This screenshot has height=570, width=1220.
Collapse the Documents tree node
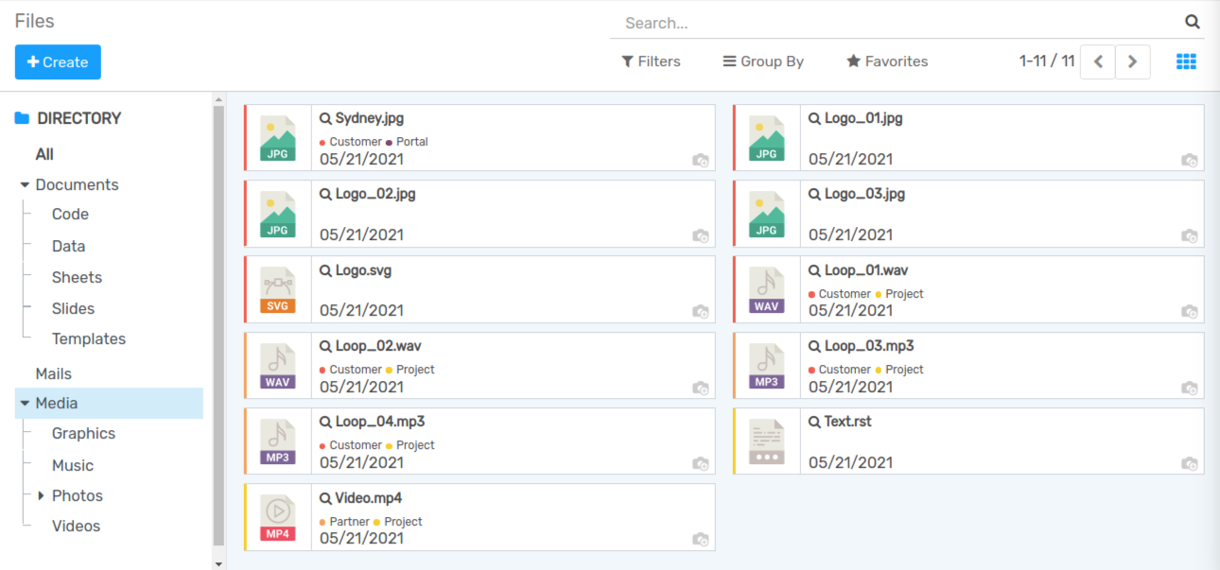tap(25, 185)
